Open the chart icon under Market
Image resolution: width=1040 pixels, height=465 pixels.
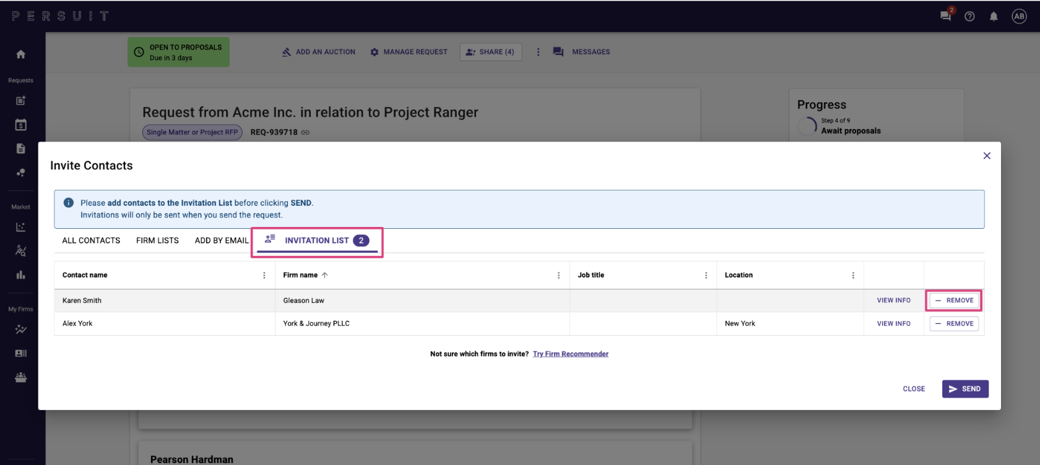20,227
